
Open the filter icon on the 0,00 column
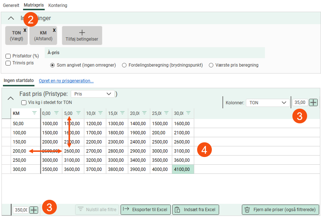[x=56, y=113]
